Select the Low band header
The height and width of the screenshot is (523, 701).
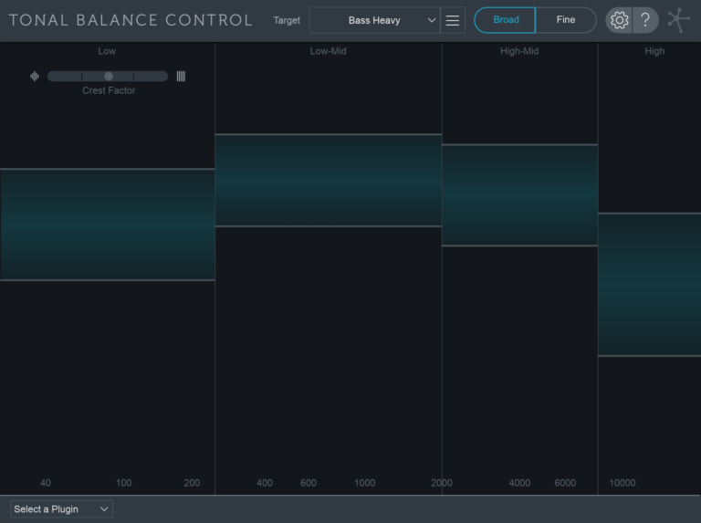pyautogui.click(x=107, y=51)
